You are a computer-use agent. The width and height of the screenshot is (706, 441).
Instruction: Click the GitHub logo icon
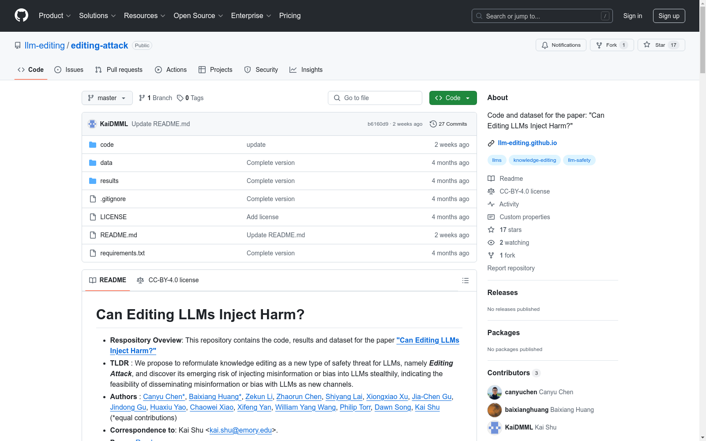[x=21, y=15]
